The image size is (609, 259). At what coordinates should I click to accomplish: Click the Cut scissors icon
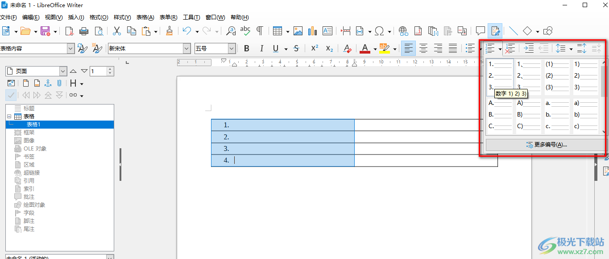coord(117,31)
